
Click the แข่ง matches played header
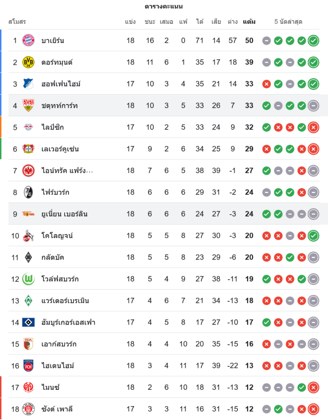click(130, 22)
